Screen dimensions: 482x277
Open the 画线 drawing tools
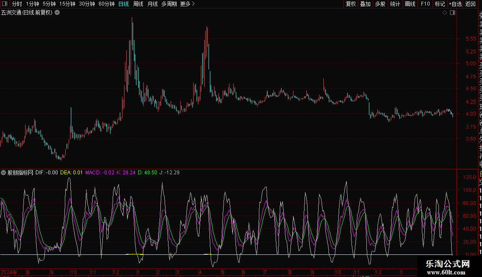click(410, 4)
